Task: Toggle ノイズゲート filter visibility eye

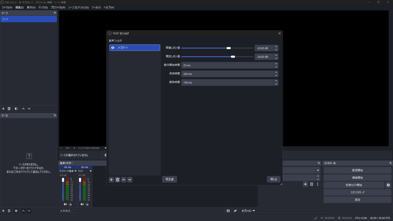Action: click(x=113, y=48)
